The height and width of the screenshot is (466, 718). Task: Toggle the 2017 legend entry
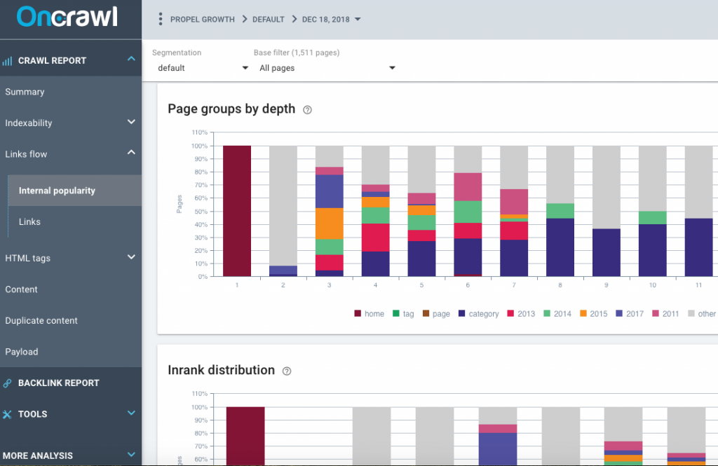tap(630, 313)
